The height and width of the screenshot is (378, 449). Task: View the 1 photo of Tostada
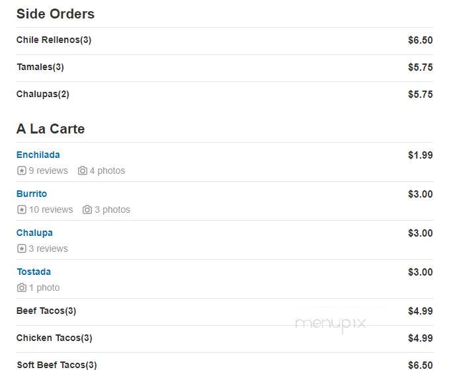[44, 287]
